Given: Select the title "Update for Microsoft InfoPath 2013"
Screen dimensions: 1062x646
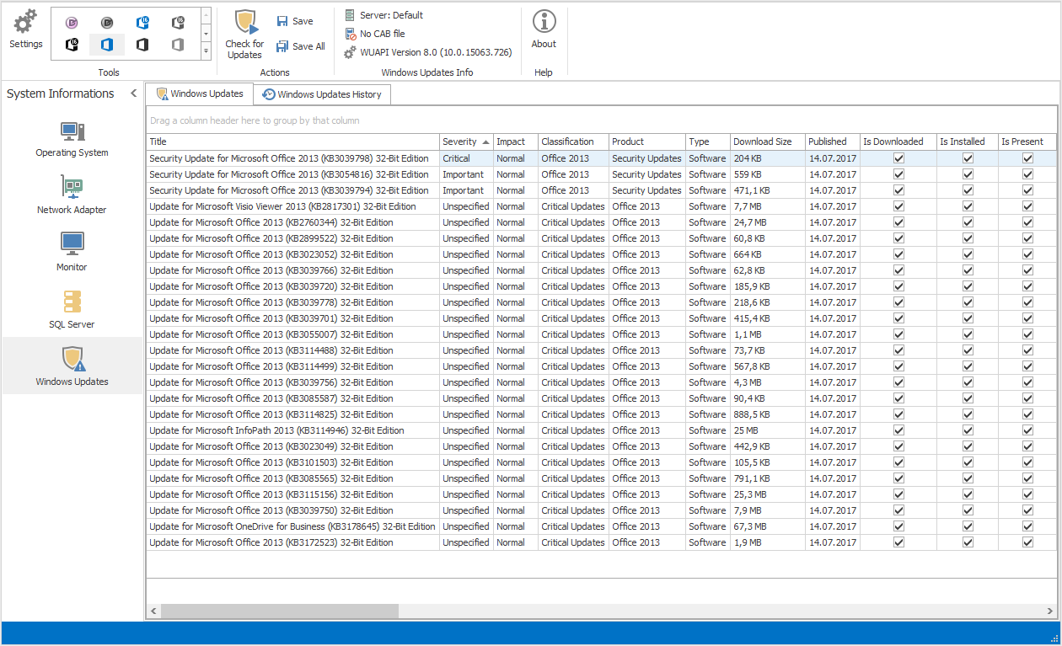Looking at the screenshot, I should click(x=276, y=430).
